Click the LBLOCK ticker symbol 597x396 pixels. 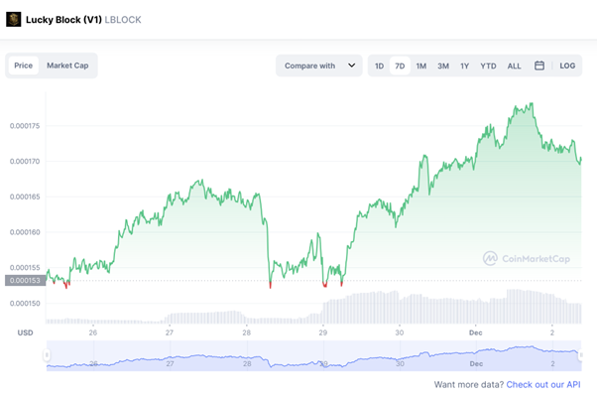123,20
